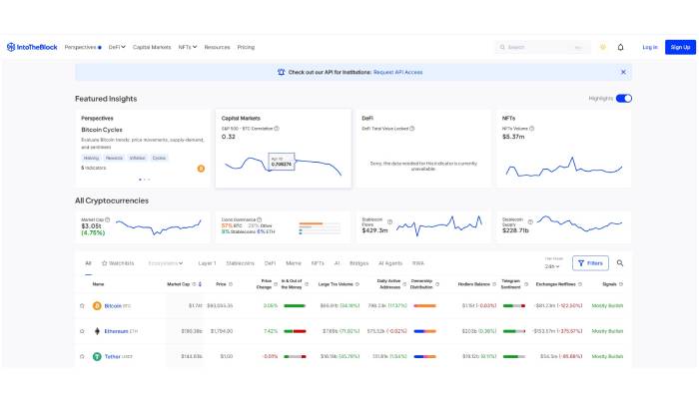Toggle the light/dark theme sun button
Image resolution: width=699 pixels, height=399 pixels.
tap(603, 47)
